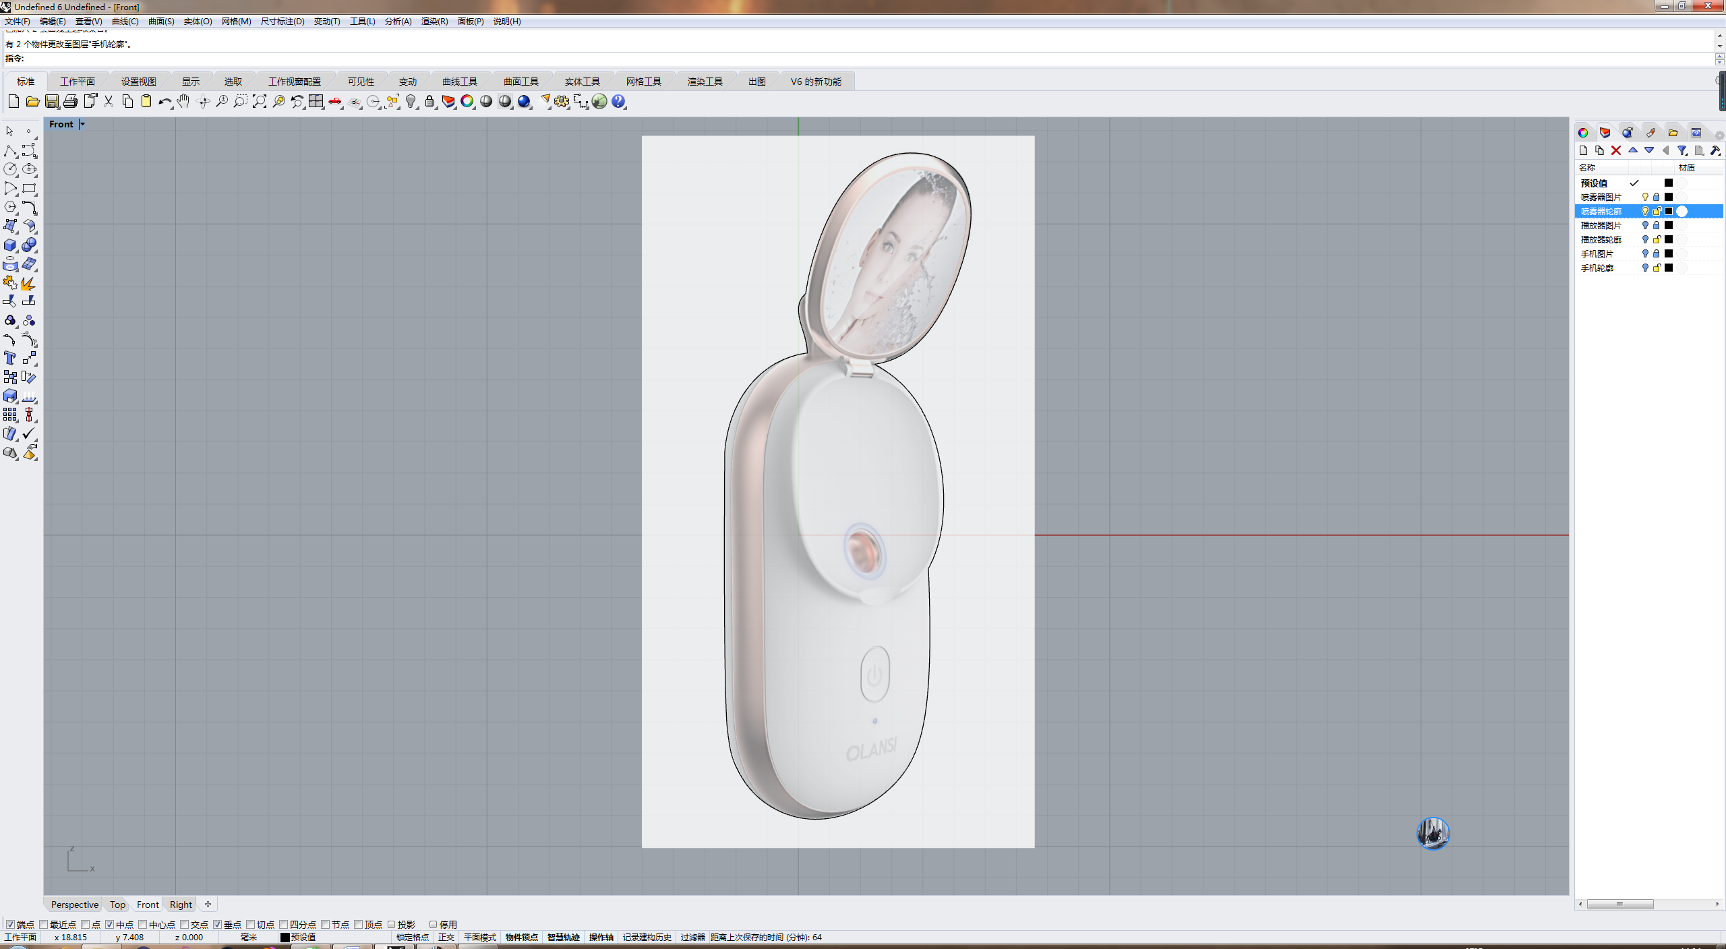Click the layer tools hammer icon
This screenshot has width=1726, height=949.
(1715, 150)
